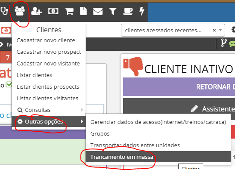Expand the recent clients dropdown arrow
The height and width of the screenshot is (170, 235).
coord(220,30)
